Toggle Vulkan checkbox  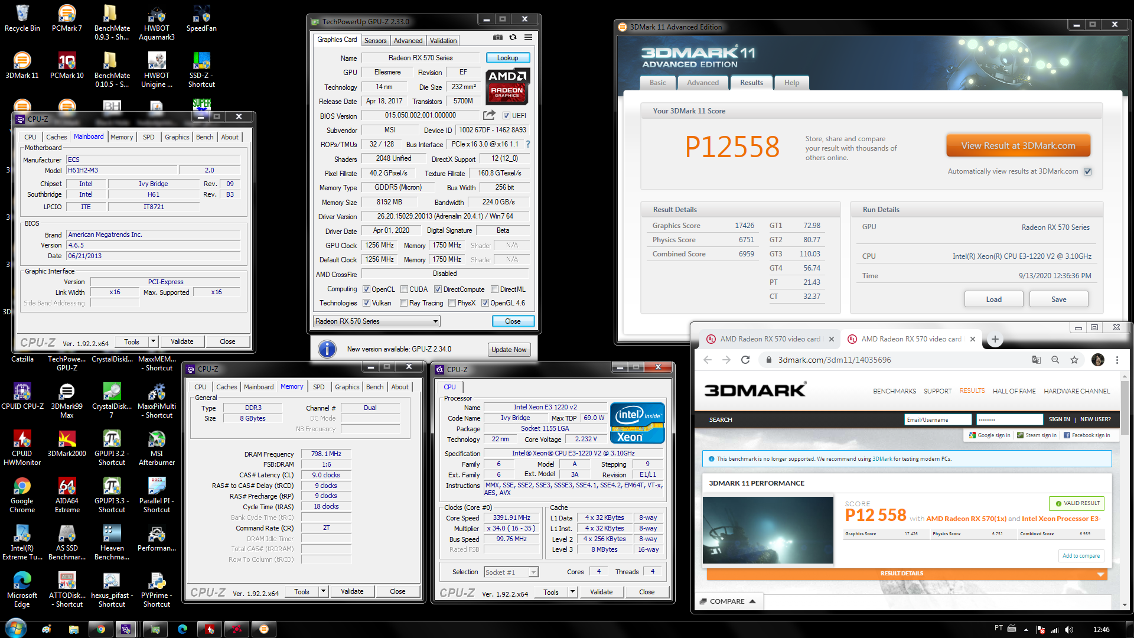click(x=366, y=303)
